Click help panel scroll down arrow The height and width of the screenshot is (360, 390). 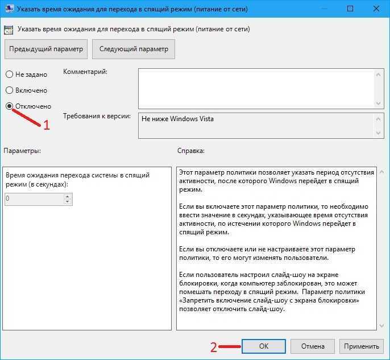point(381,326)
